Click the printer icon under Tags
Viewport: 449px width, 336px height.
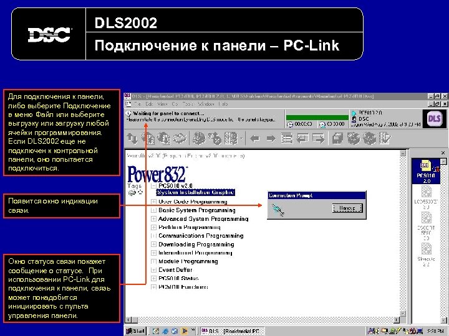(x=132, y=193)
